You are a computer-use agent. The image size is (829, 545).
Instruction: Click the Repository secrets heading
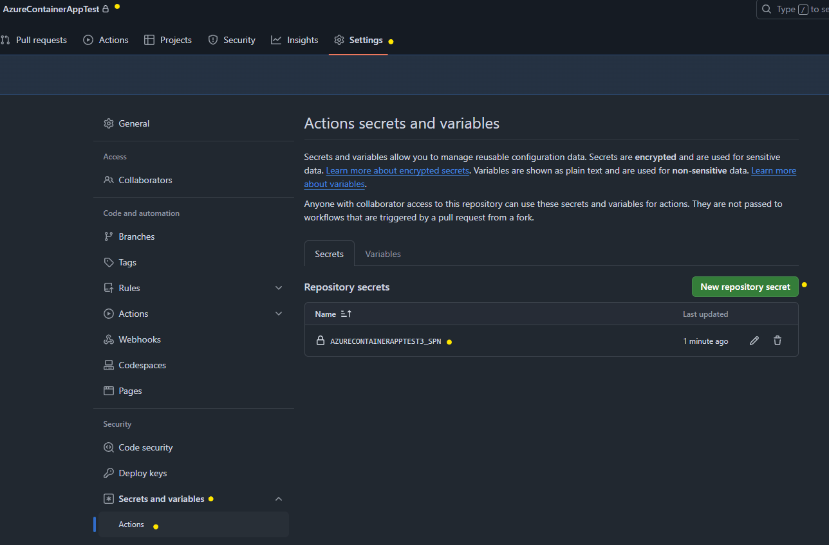click(x=347, y=287)
